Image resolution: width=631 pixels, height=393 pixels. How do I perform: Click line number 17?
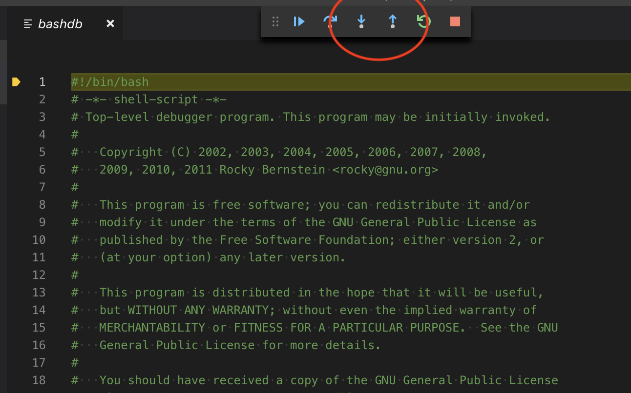coord(39,363)
